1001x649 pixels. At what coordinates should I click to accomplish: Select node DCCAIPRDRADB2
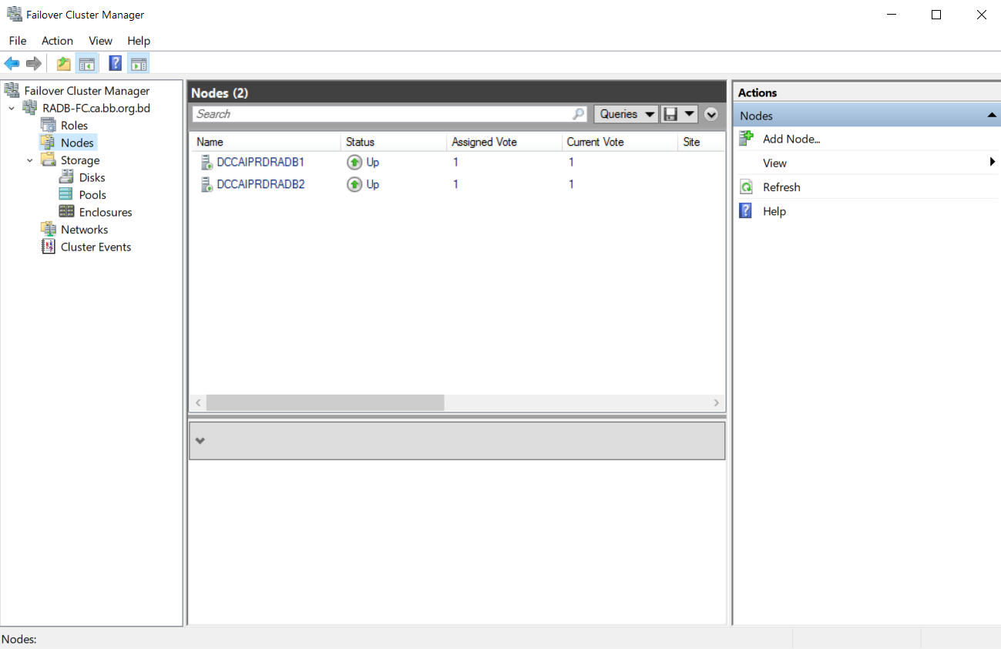[260, 184]
